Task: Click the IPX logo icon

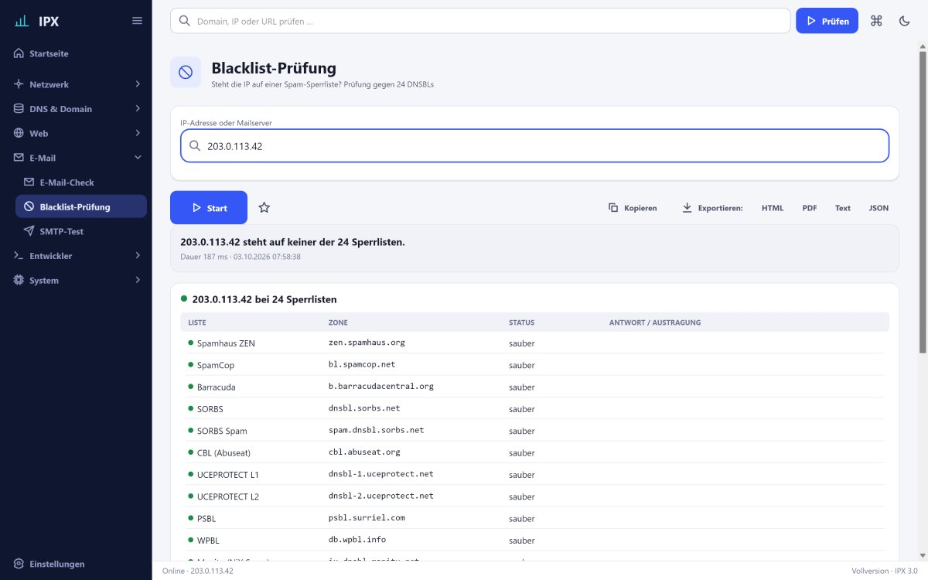Action: point(22,21)
